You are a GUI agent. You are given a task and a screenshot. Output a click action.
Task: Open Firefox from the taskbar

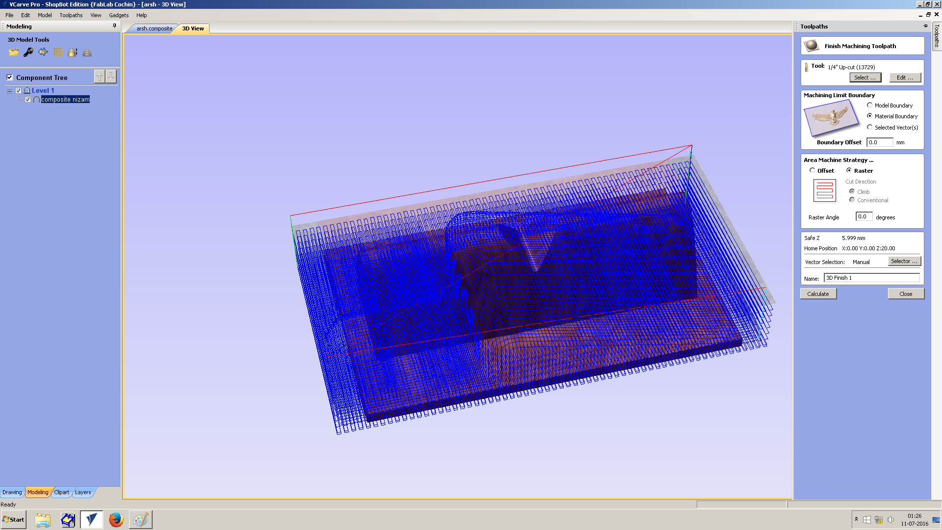pos(116,520)
